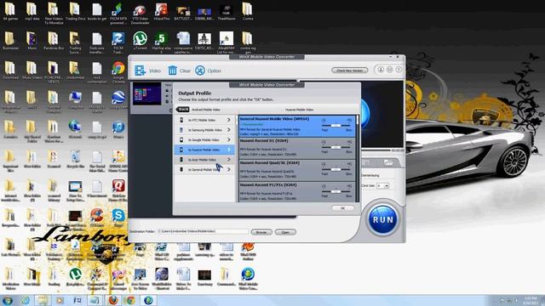Open the 64 games desktop folder
The width and height of the screenshot is (545, 306).
(10, 12)
